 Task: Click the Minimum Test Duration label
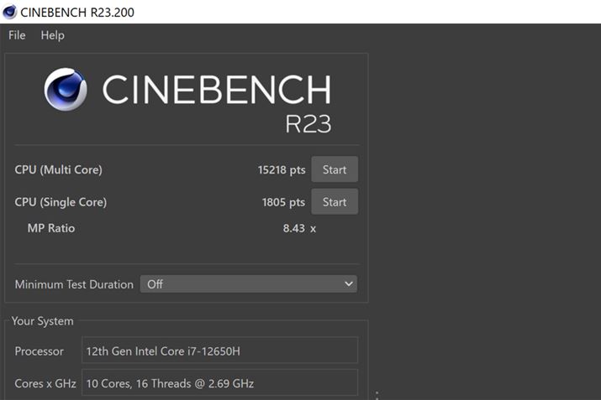click(74, 284)
